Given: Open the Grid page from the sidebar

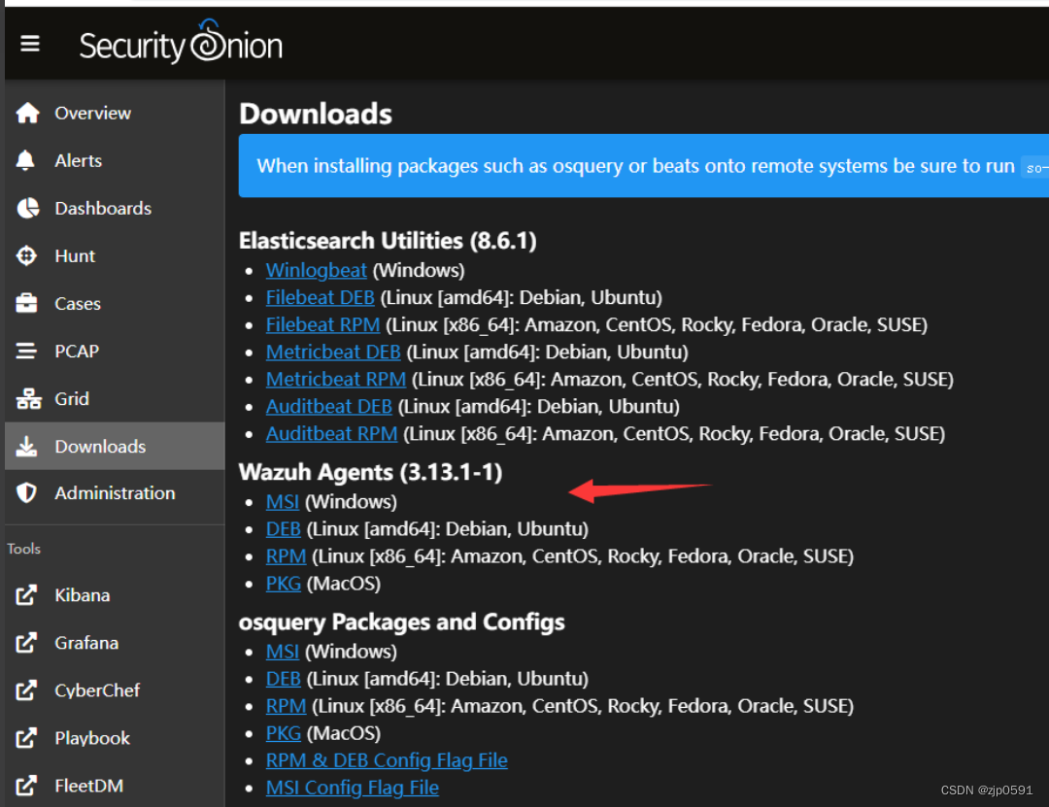Looking at the screenshot, I should tap(29, 398).
